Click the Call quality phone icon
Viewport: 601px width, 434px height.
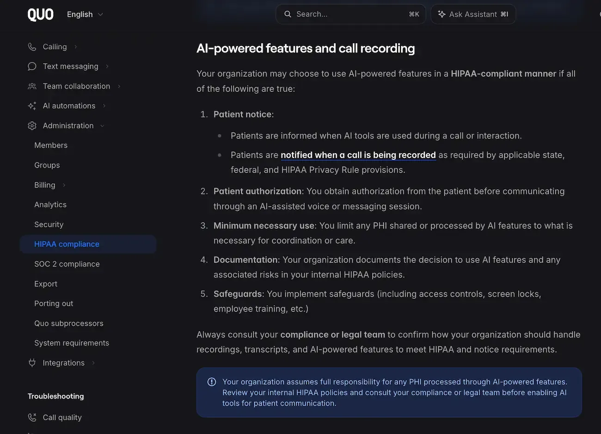coord(32,417)
